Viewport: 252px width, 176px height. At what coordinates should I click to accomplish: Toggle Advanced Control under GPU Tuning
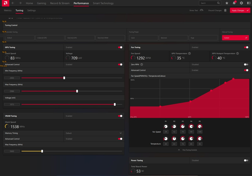tap(120, 64)
